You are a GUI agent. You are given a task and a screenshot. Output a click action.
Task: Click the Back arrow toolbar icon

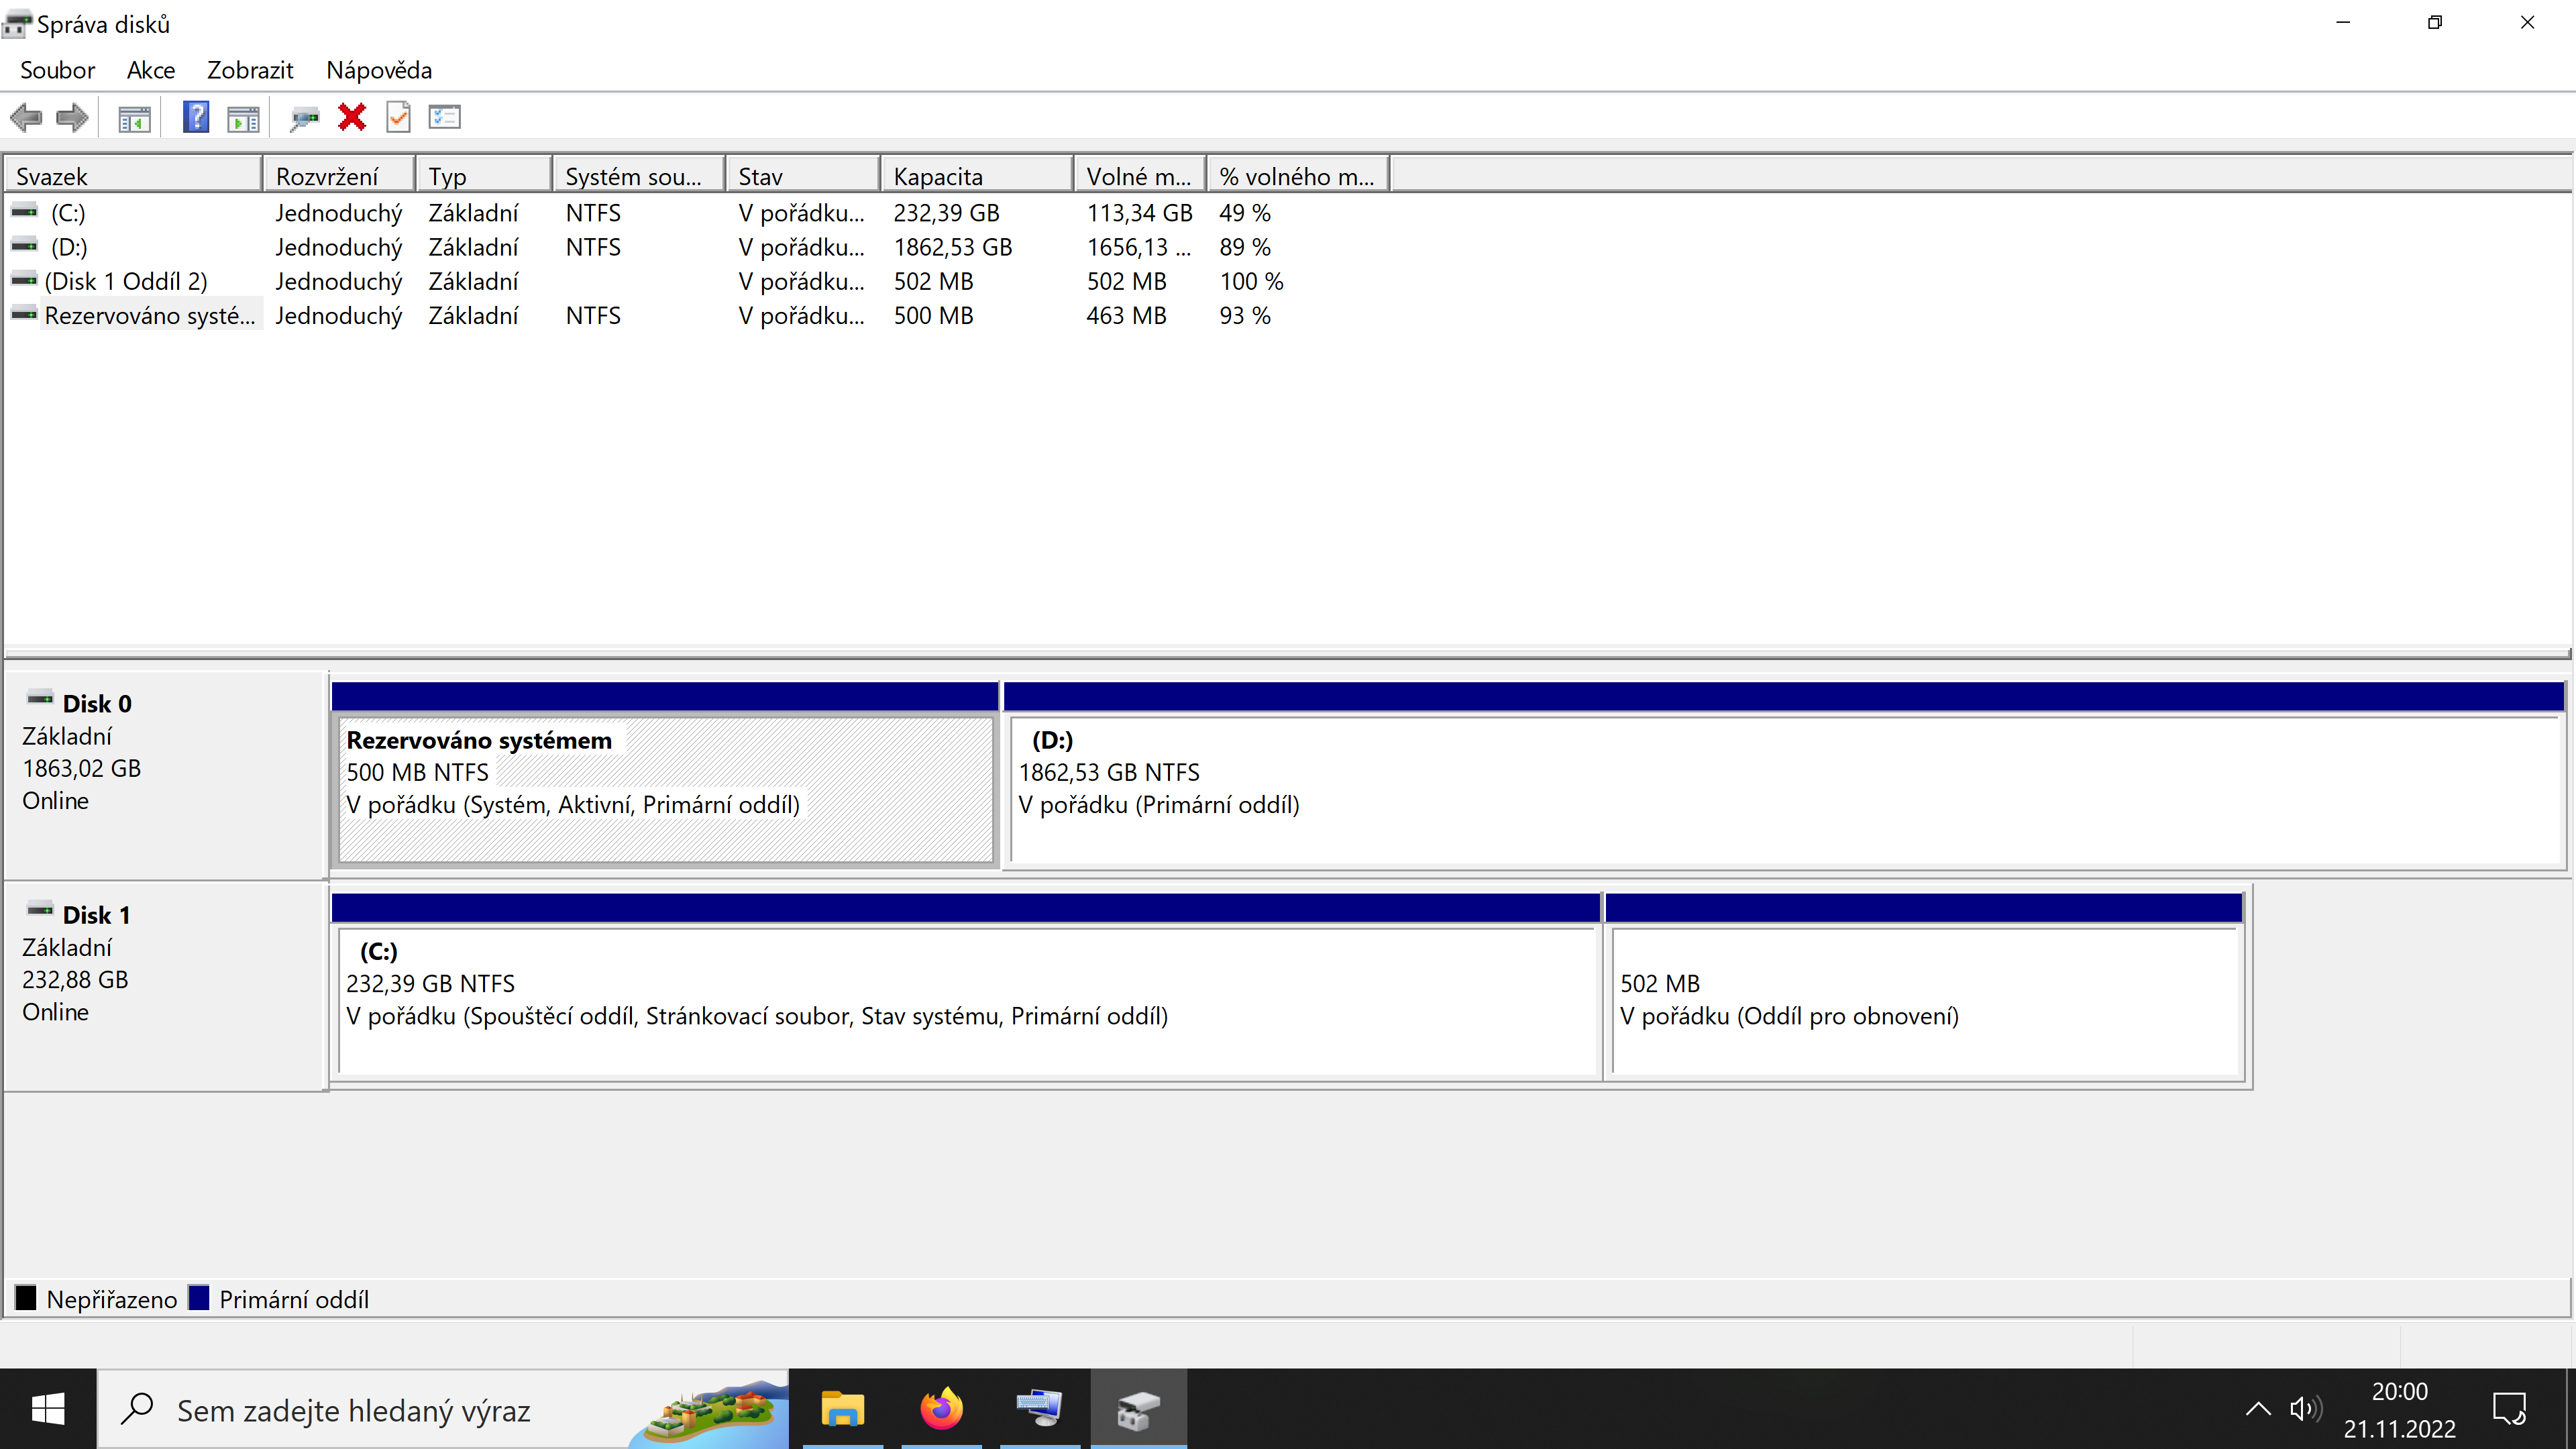click(26, 118)
